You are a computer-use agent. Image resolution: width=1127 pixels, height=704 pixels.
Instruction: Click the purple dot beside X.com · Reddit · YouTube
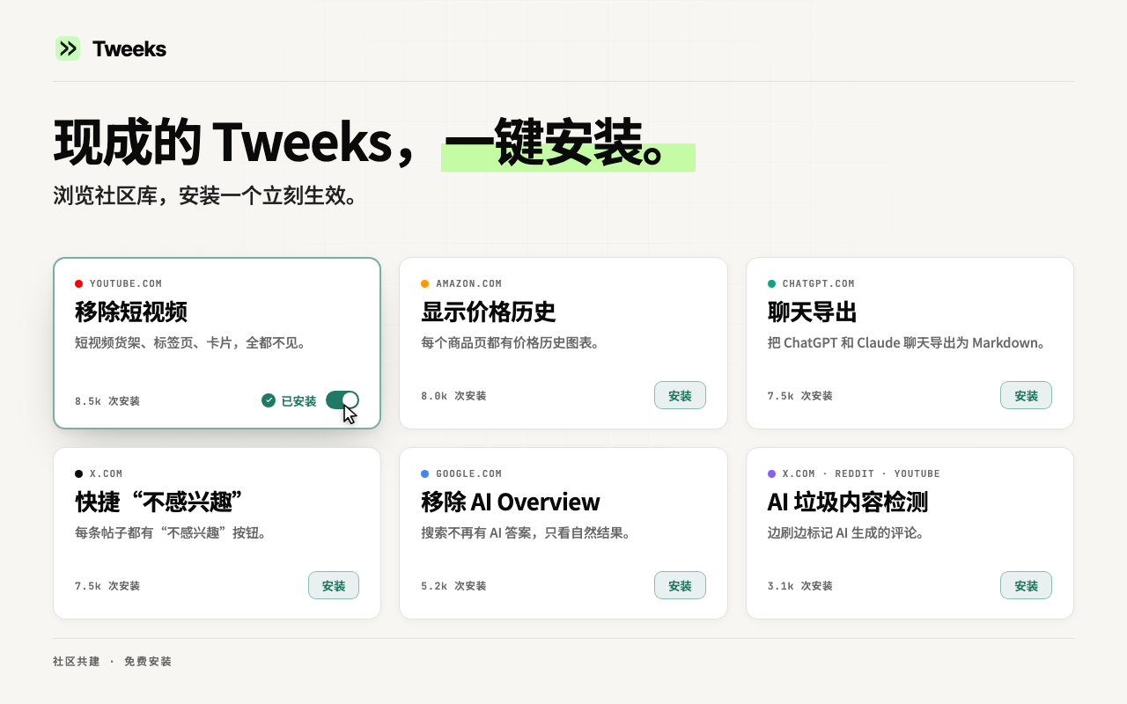[771, 473]
